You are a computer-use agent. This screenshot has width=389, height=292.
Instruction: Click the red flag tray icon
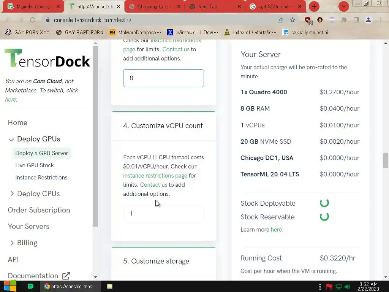(329, 287)
